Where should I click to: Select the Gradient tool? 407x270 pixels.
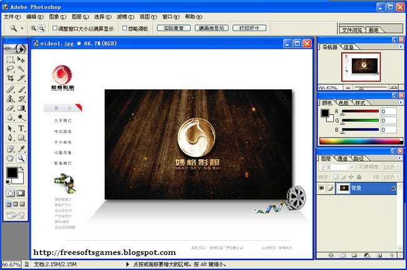[21, 108]
